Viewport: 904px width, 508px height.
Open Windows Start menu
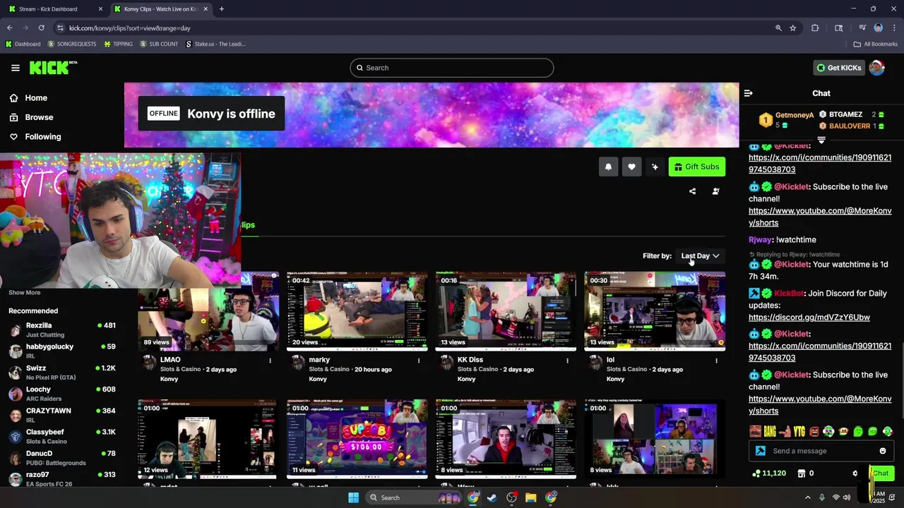click(x=354, y=497)
